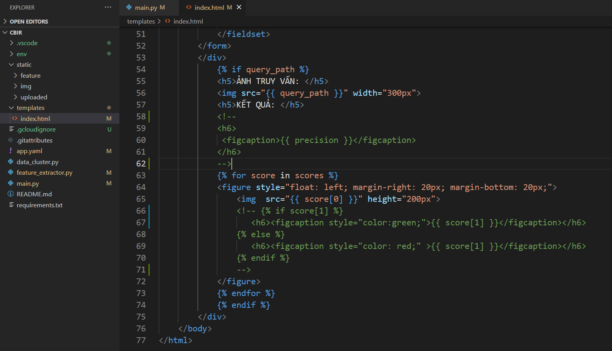Expand the env folder

click(x=22, y=54)
